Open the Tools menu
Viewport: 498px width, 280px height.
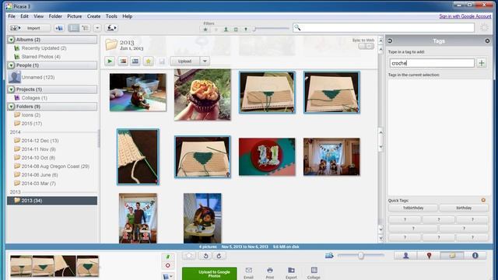coord(111,16)
